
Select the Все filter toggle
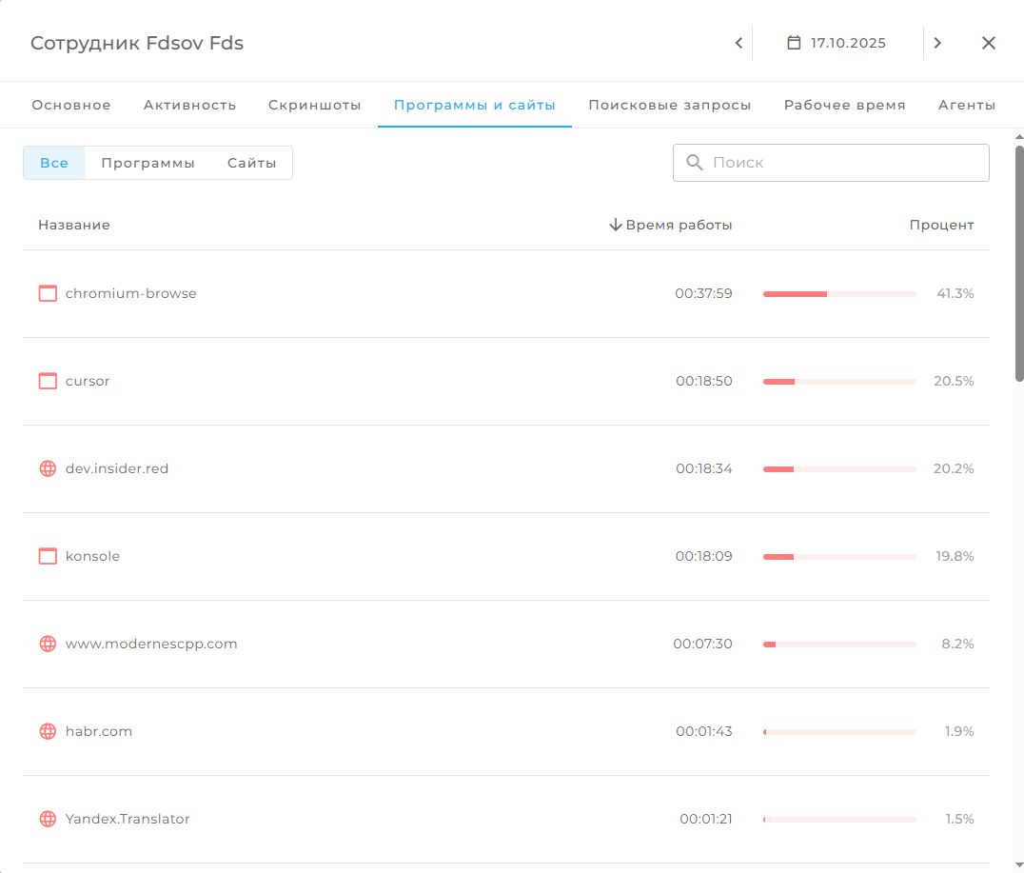(54, 163)
